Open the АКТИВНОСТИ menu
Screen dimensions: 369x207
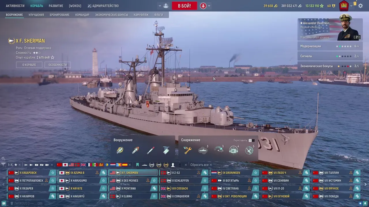[15, 6]
